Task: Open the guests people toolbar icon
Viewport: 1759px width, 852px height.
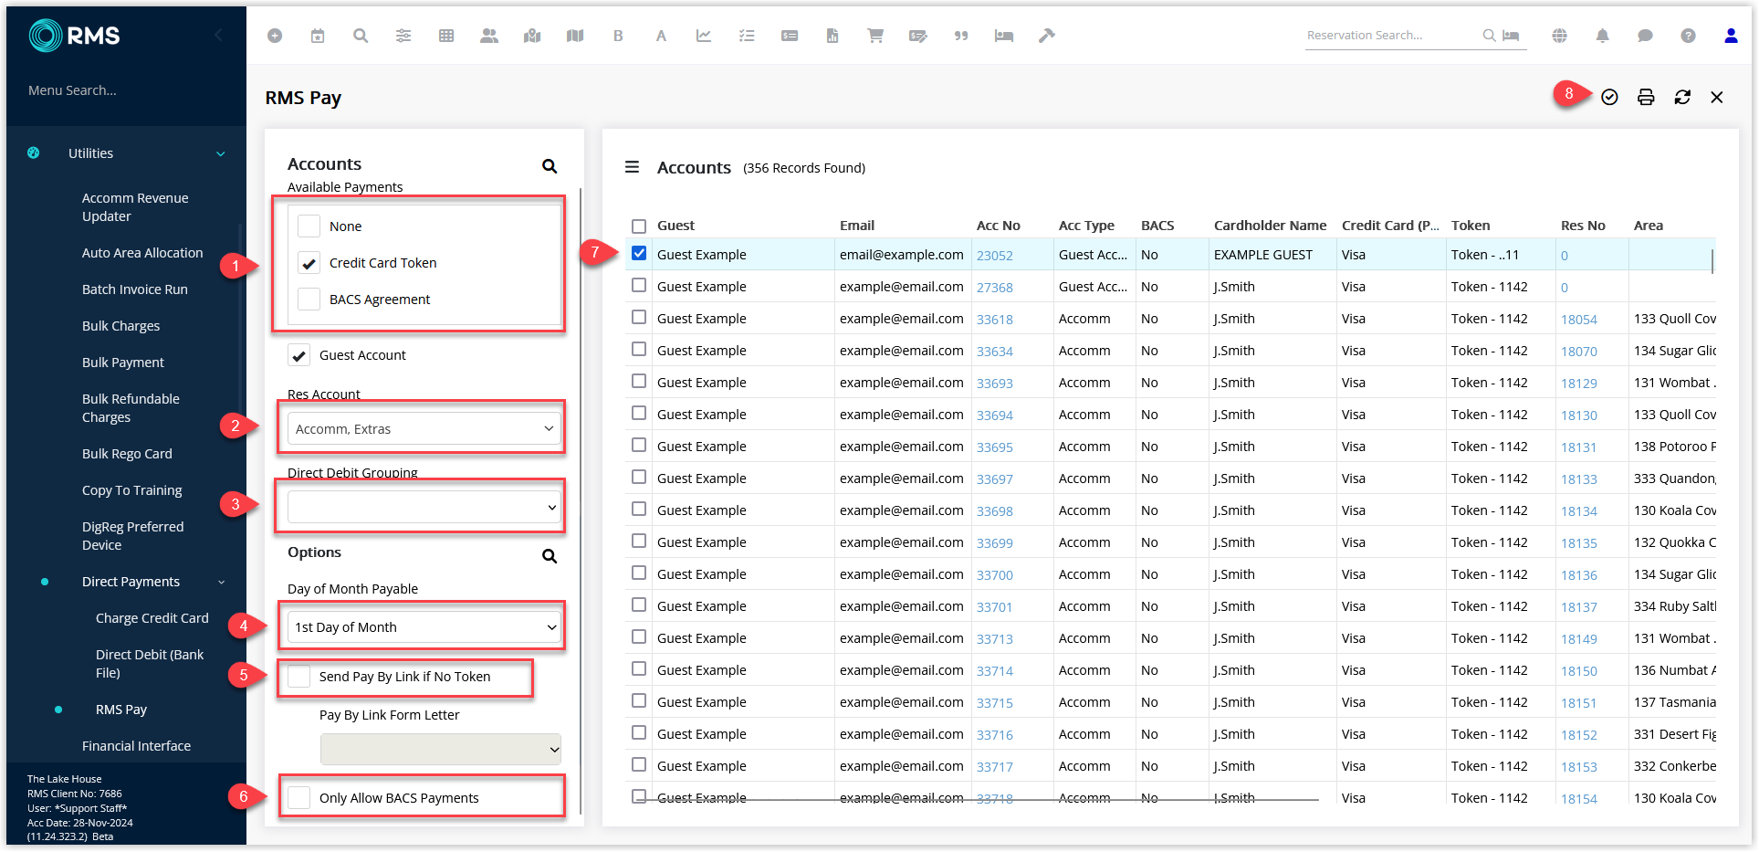Action: click(489, 36)
